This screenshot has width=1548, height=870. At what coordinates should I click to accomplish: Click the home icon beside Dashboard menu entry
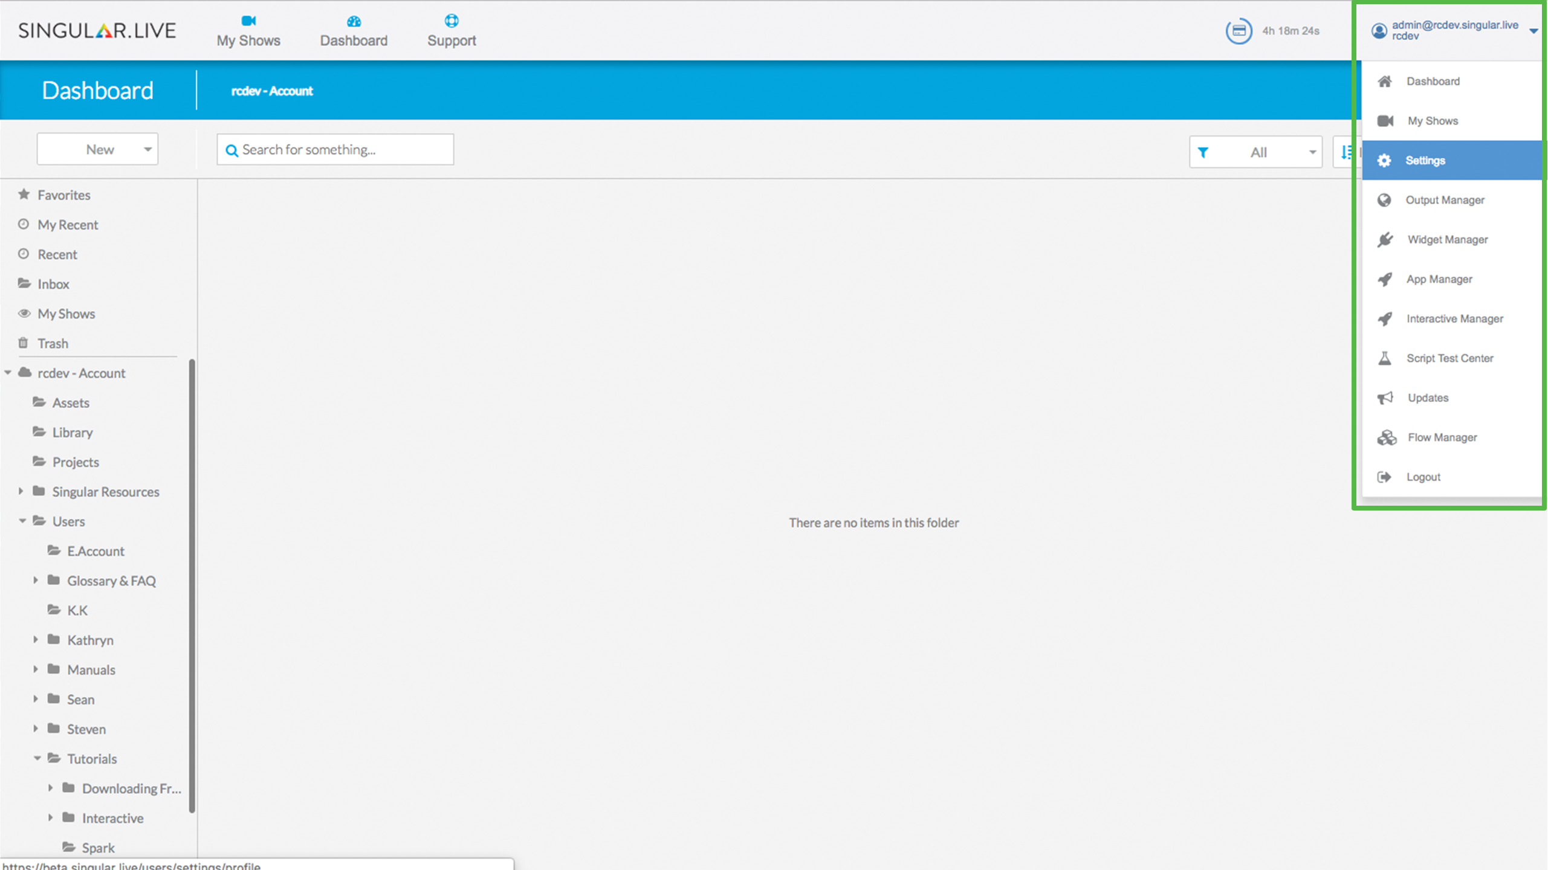[1385, 81]
